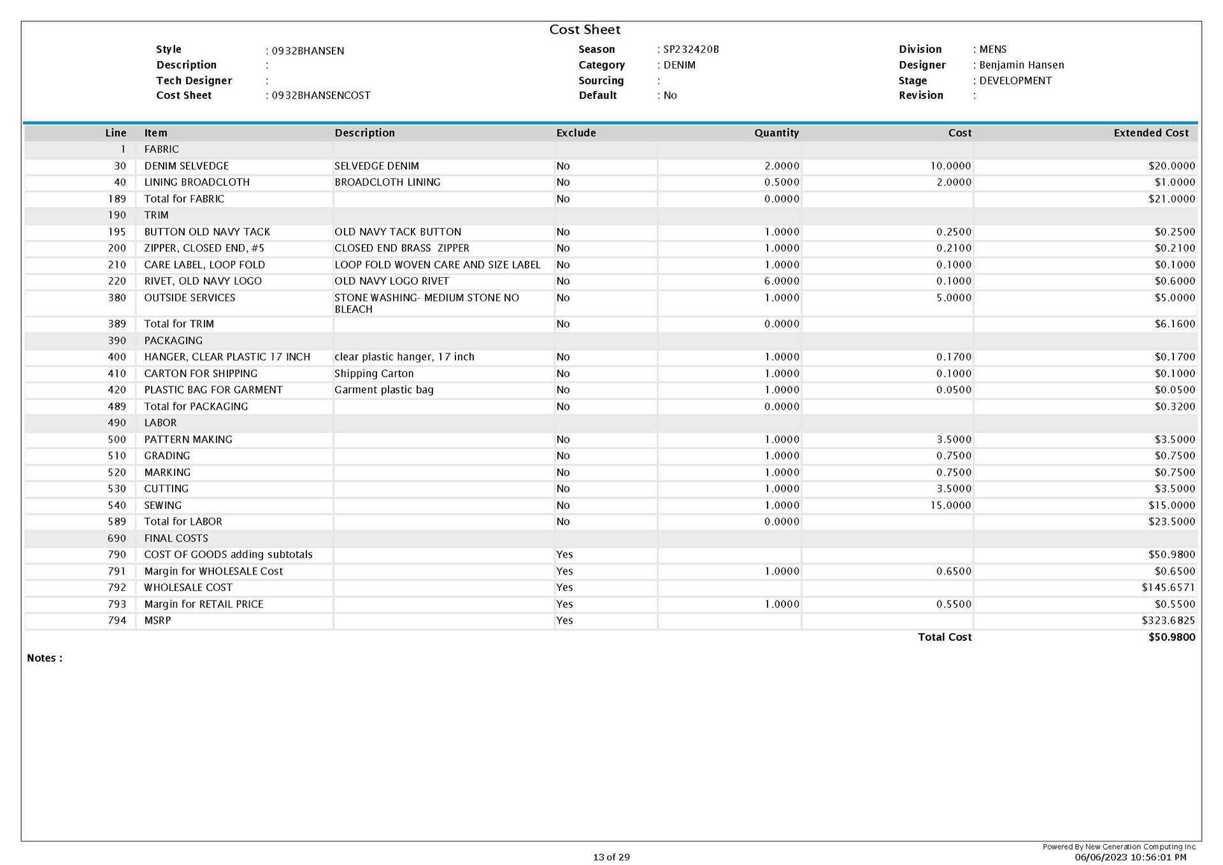Click the Quantity column header
The image size is (1223, 865).
click(x=776, y=132)
